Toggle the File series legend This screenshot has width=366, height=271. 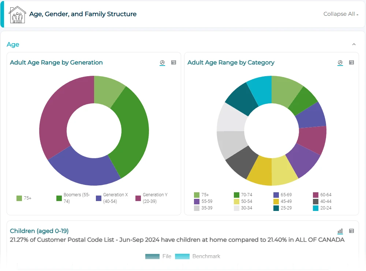pyautogui.click(x=158, y=256)
